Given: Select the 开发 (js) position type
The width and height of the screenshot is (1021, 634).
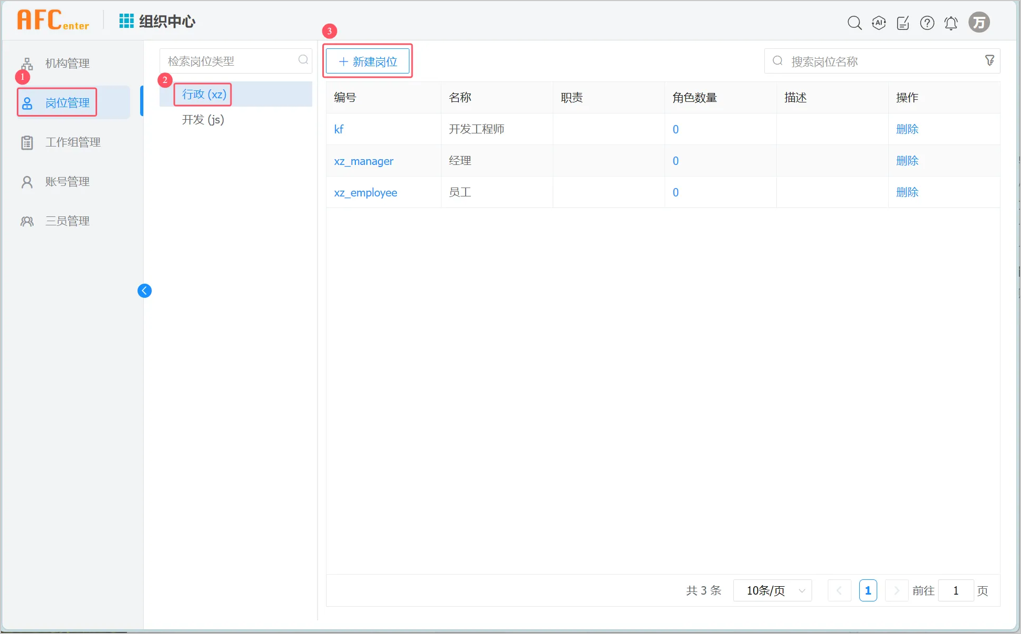Looking at the screenshot, I should (x=203, y=120).
